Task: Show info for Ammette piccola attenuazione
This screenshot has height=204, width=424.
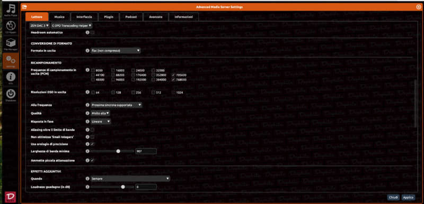Action: coord(87,160)
